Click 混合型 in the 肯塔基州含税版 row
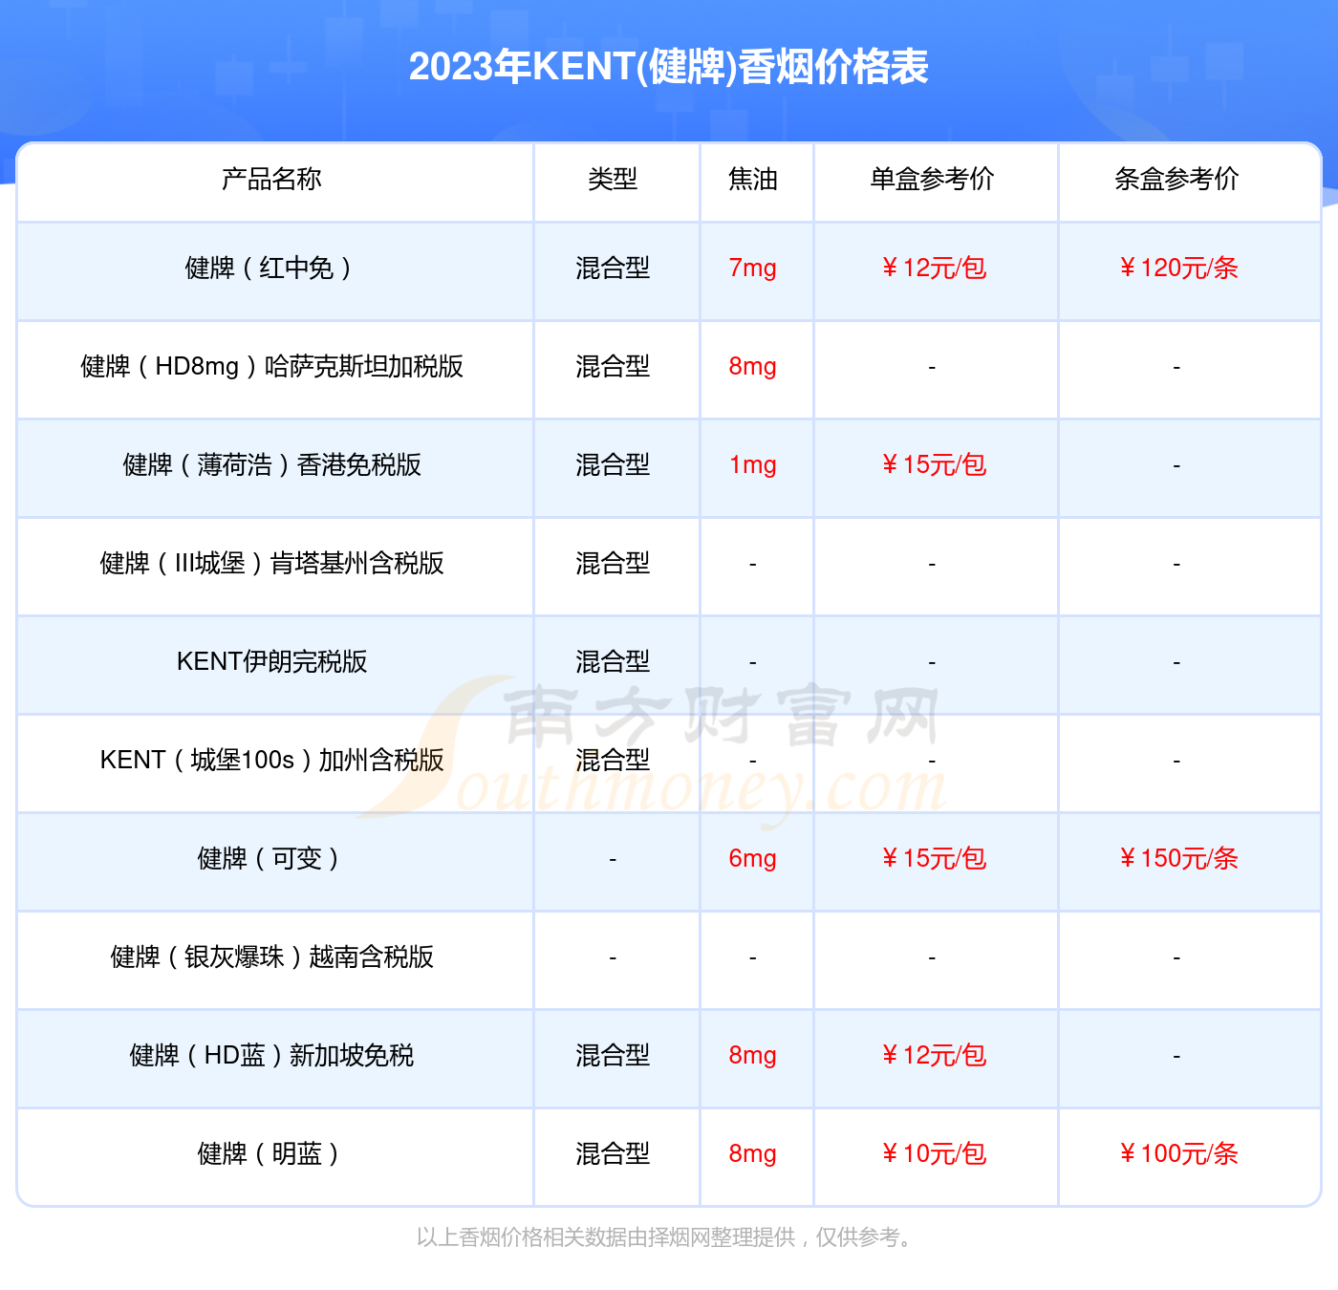 613,564
